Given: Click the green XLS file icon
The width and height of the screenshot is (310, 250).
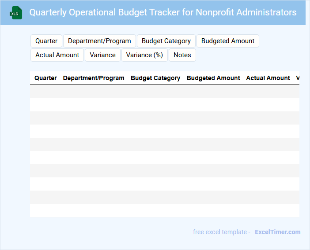Looking at the screenshot, I should [16, 13].
